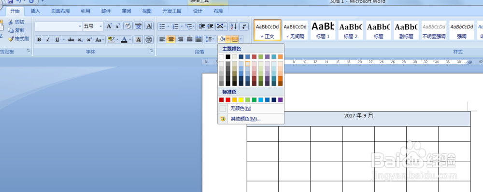Image resolution: width=483 pixels, height=192 pixels.
Task: Apply the 正文 (Normal) style
Action: pyautogui.click(x=268, y=30)
